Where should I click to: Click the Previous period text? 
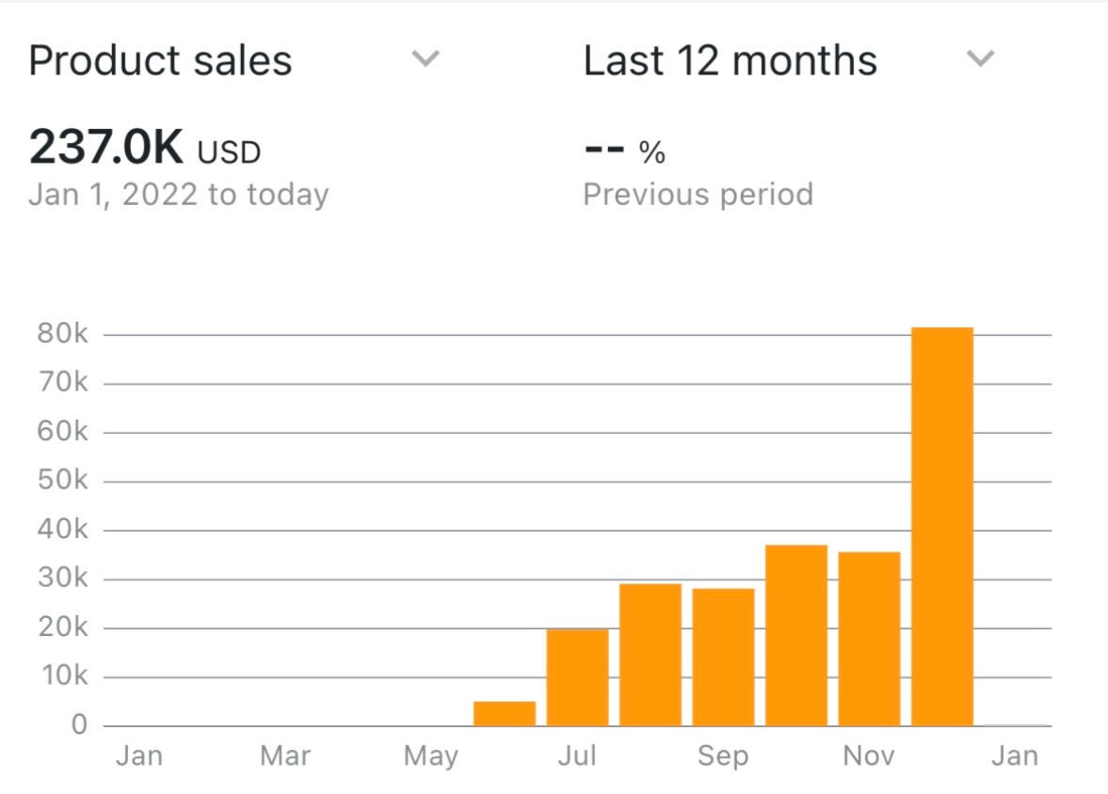pos(698,195)
